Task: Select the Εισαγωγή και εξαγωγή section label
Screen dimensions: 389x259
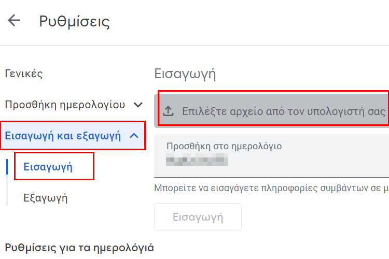Action: [x=63, y=136]
